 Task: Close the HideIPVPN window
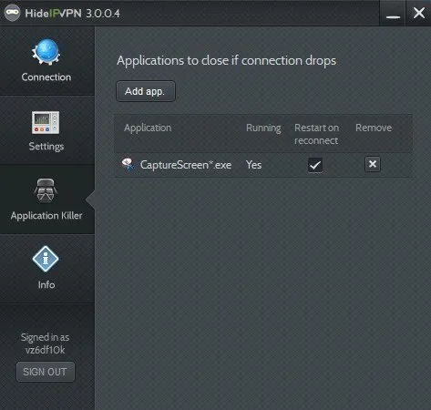point(419,13)
